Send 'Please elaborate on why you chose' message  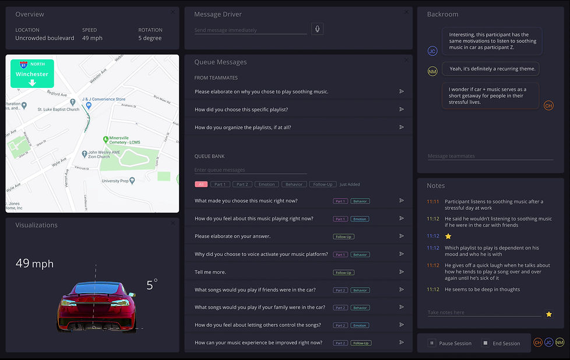click(402, 91)
